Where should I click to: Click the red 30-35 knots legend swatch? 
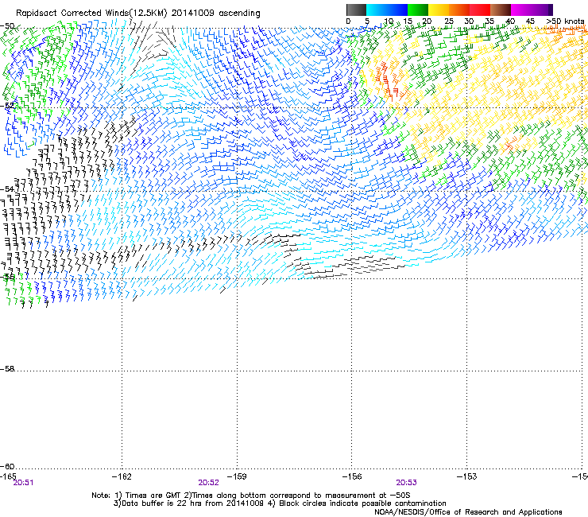coord(480,10)
